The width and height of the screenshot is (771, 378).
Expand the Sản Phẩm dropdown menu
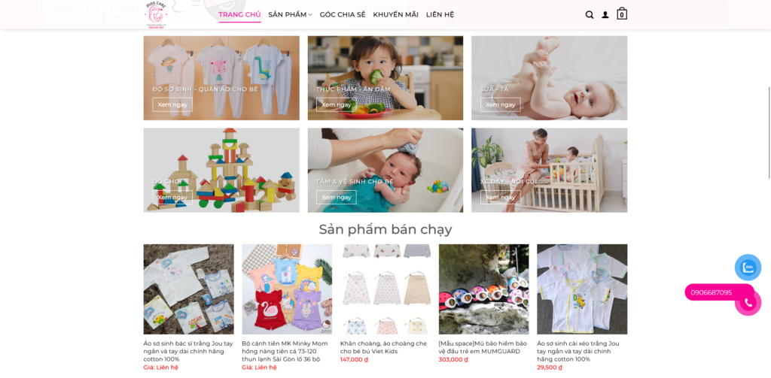click(x=290, y=15)
